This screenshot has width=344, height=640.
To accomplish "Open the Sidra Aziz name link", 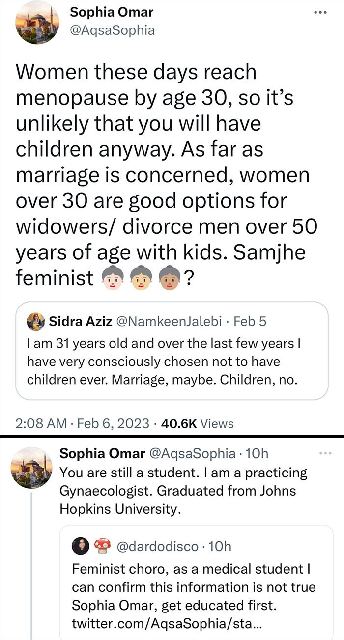I will (x=80, y=322).
